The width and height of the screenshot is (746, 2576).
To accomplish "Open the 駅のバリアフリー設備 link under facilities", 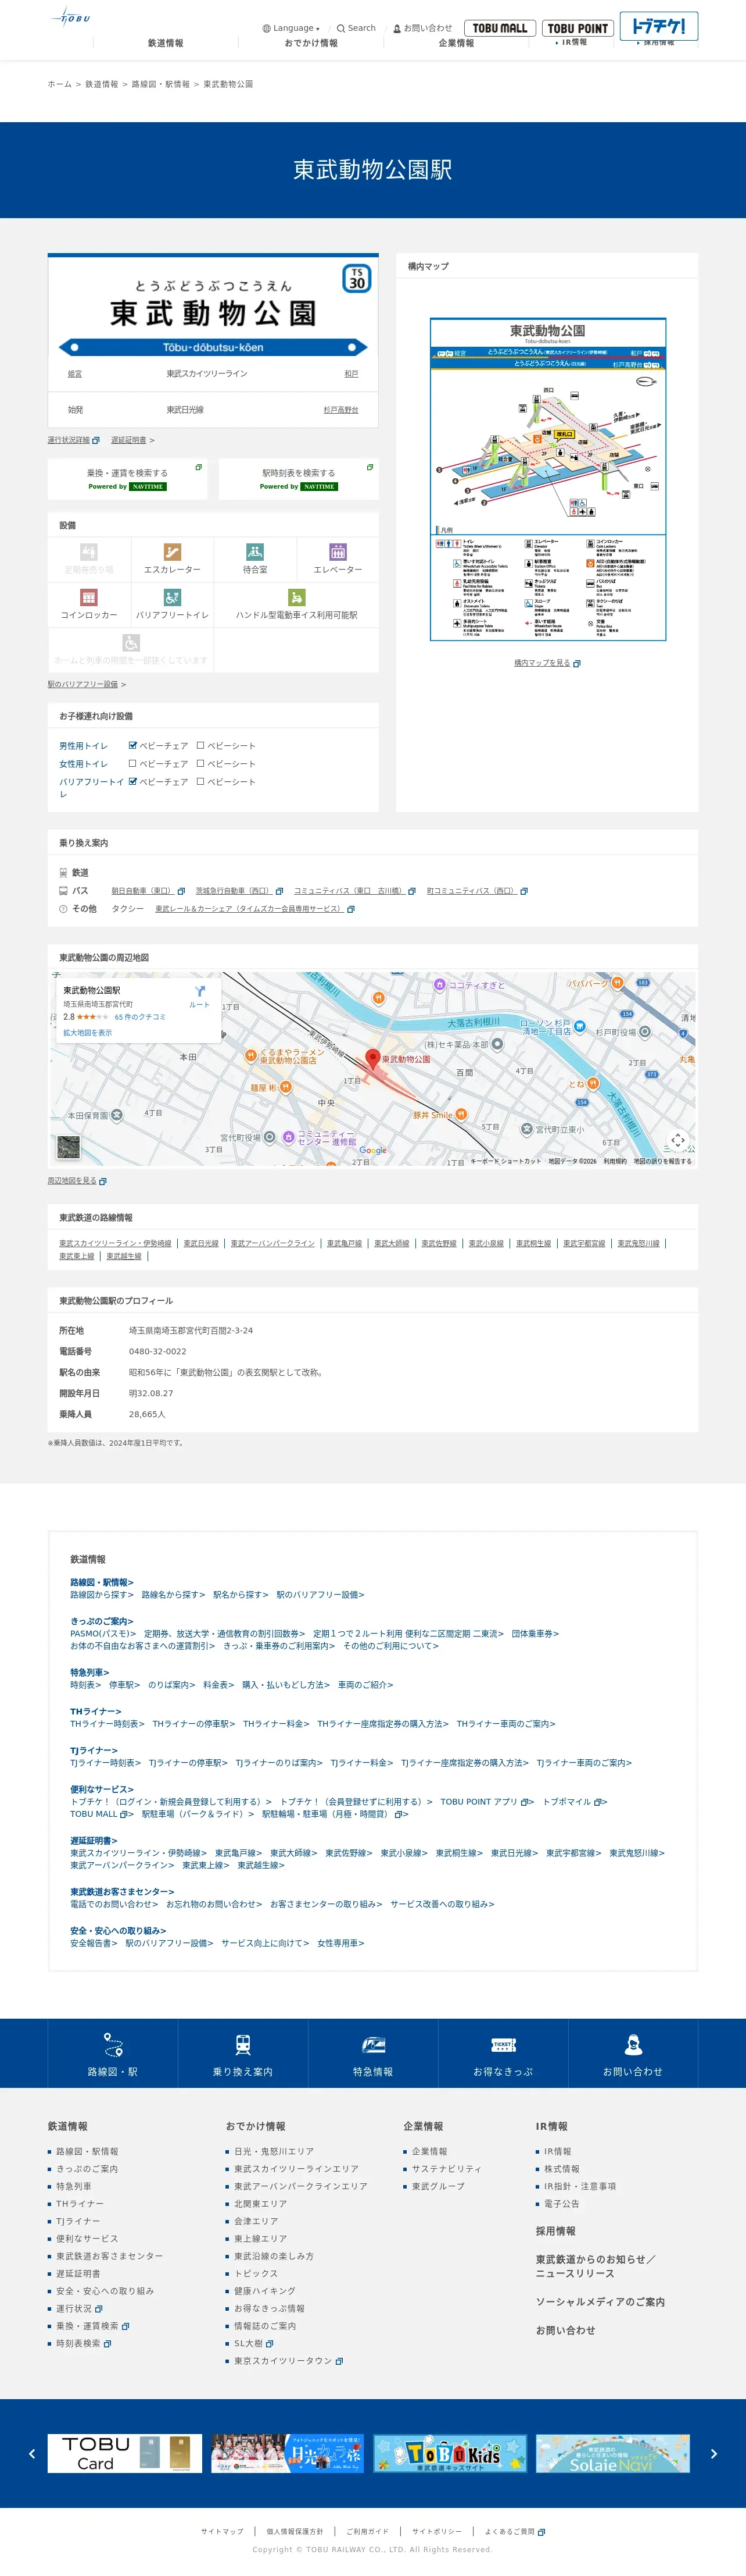I will click(83, 685).
